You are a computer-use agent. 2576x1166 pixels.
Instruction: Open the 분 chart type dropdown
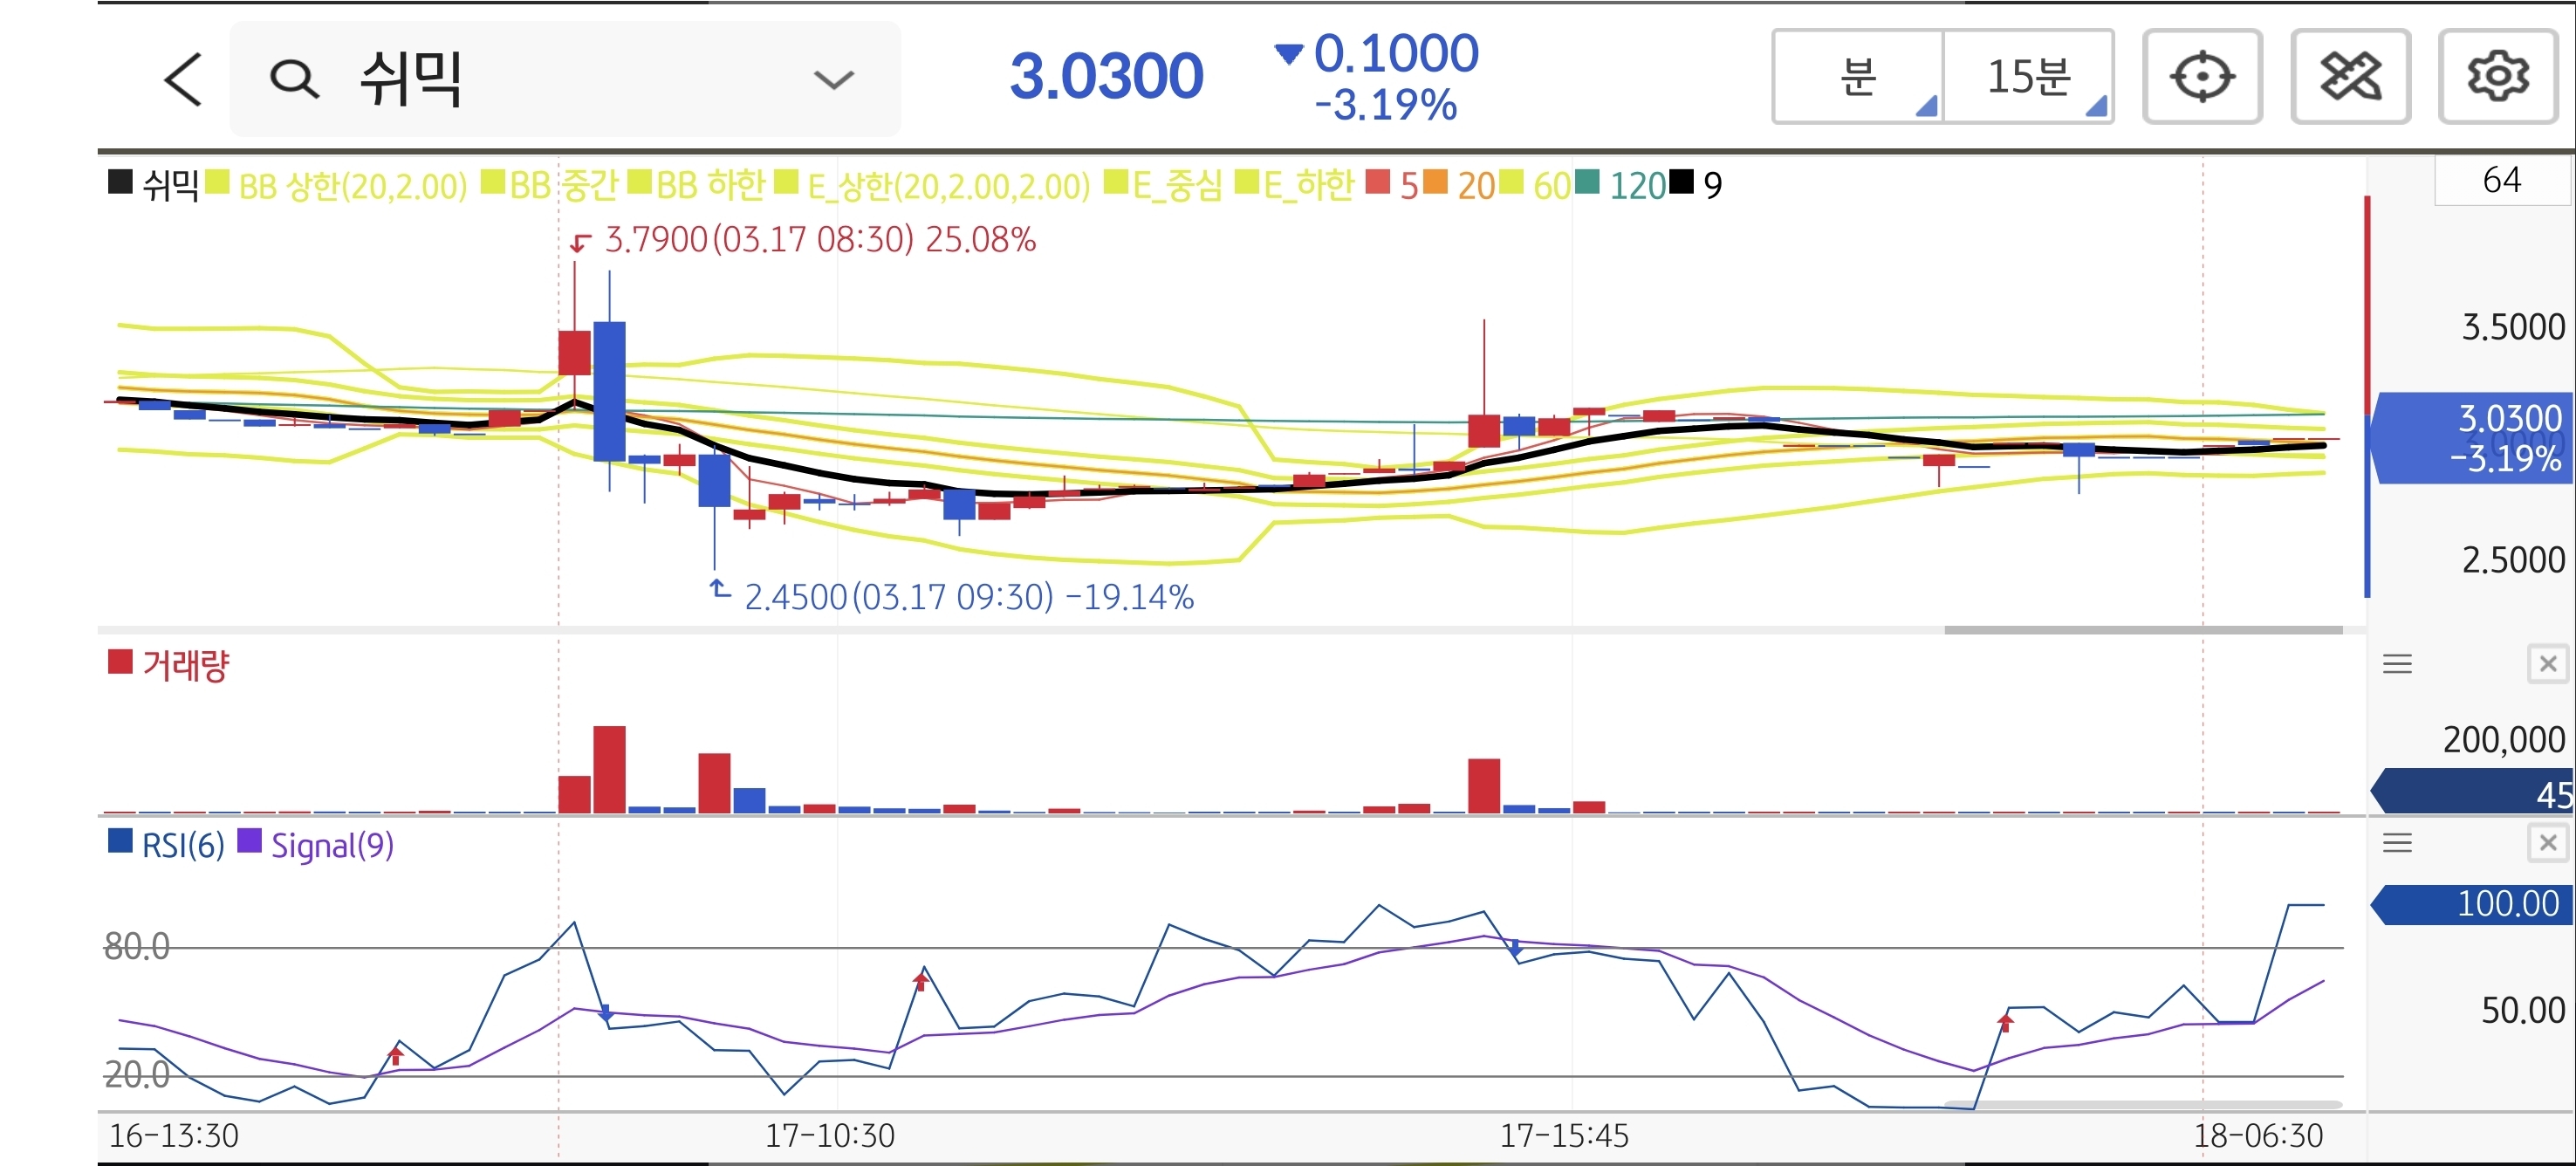1858,77
